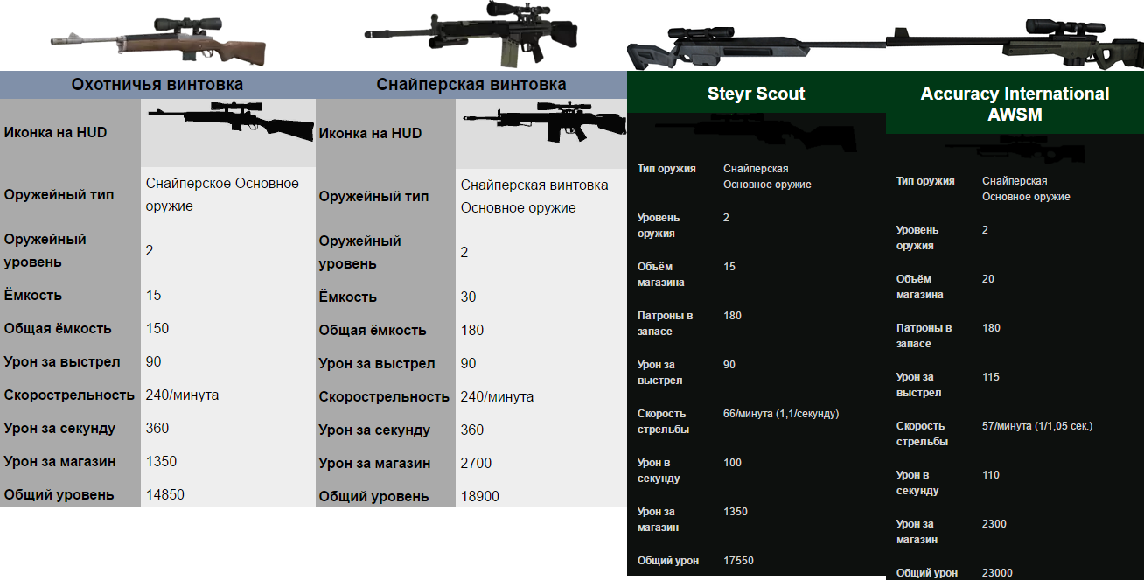Select the Снайперская винтовка header
This screenshot has width=1144, height=580.
pyautogui.click(x=471, y=85)
